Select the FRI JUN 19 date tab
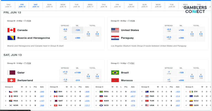This screenshot has height=111, width=212. [117, 6]
